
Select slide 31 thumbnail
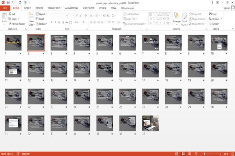[x=13, y=123]
